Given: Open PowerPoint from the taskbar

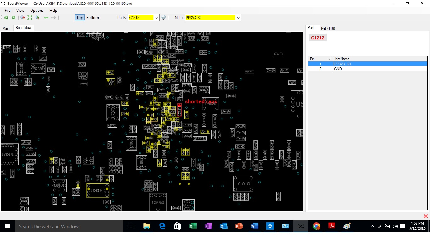Looking at the screenshot, I should point(239,226).
